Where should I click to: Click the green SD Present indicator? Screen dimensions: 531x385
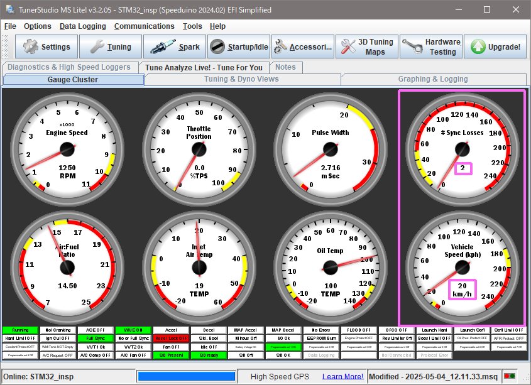pos(171,355)
